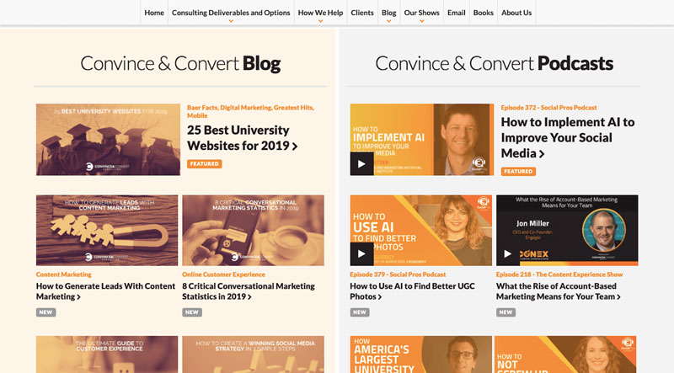Expand the Blog menu dropdown arrow

pos(388,21)
